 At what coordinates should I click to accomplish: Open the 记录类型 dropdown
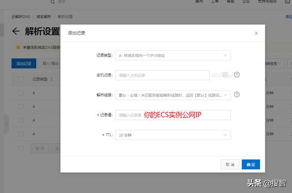173,55
